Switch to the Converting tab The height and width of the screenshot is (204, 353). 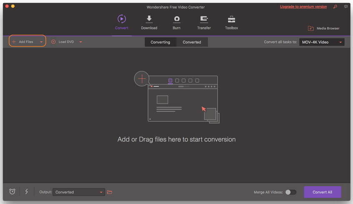160,42
